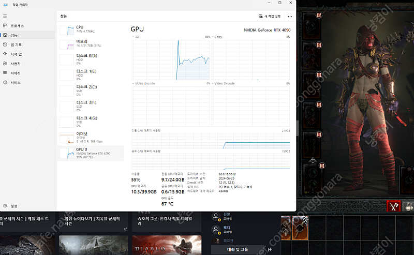Click the 67 °C GPU temperature value

click(167, 204)
